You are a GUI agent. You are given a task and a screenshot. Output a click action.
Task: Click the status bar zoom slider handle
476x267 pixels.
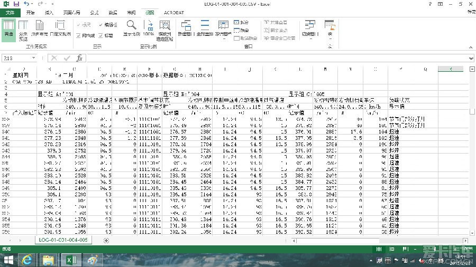pyautogui.click(x=435, y=249)
